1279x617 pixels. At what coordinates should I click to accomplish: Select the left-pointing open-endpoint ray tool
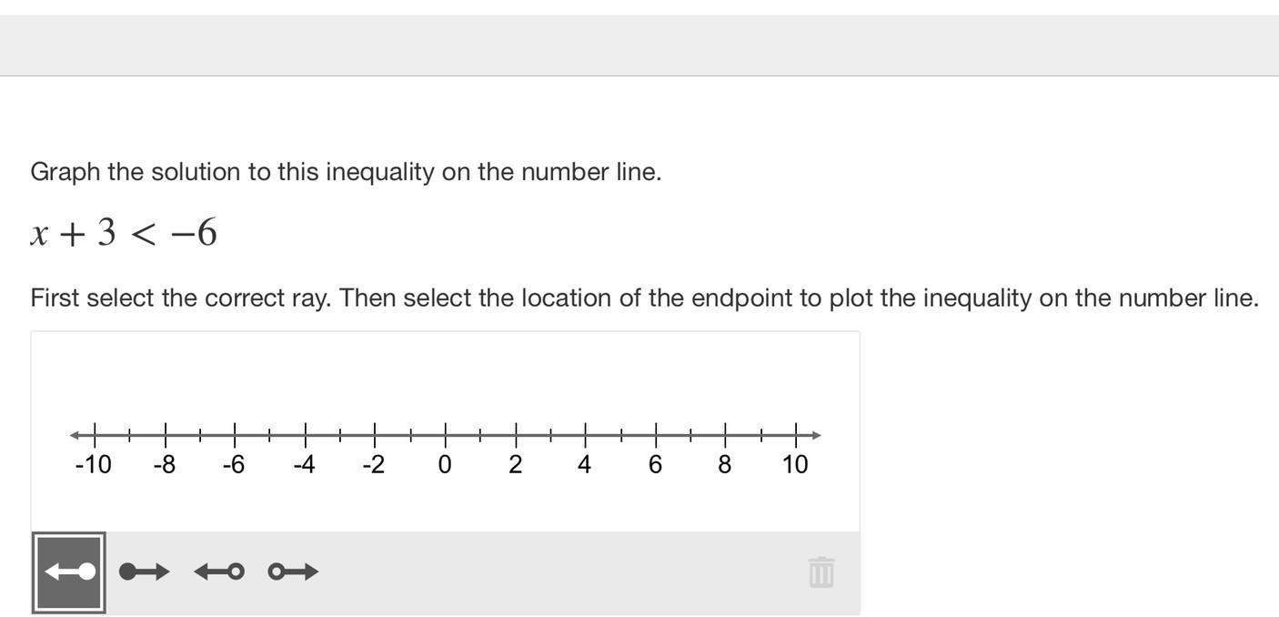(219, 571)
